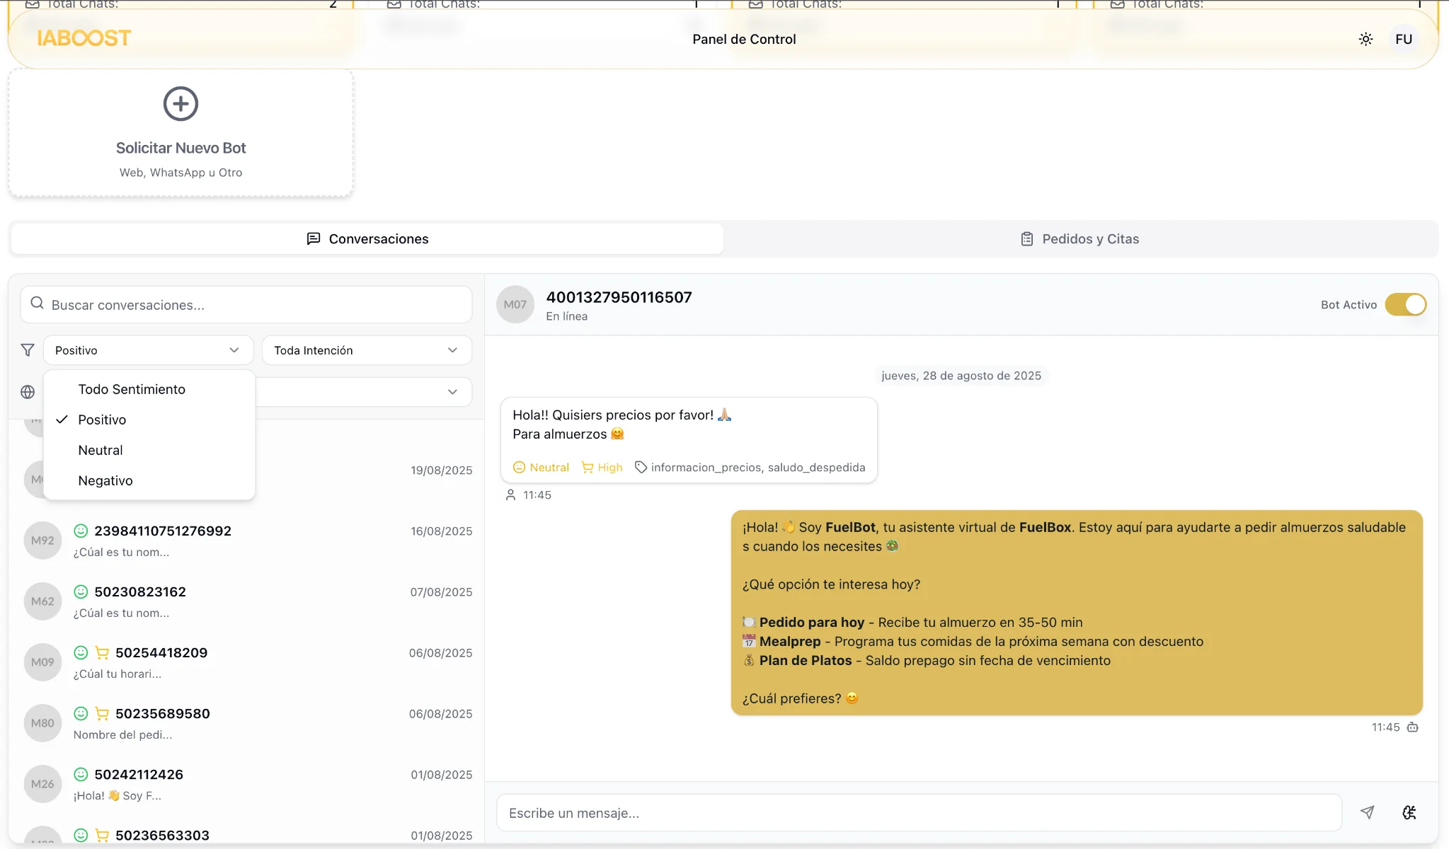Screen dimensions: 1449x849
Task: Click the smiley sentiment icon beside 23984110751276992
Action: [x=80, y=530]
